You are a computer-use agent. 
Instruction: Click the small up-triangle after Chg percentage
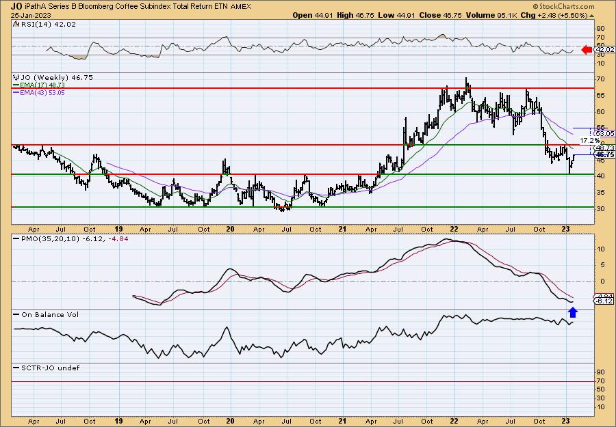tap(591, 16)
